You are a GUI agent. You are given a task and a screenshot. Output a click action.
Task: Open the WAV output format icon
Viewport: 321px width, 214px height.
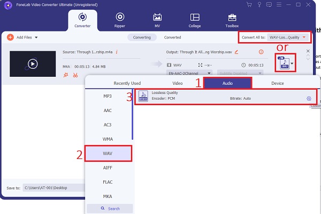click(x=284, y=63)
